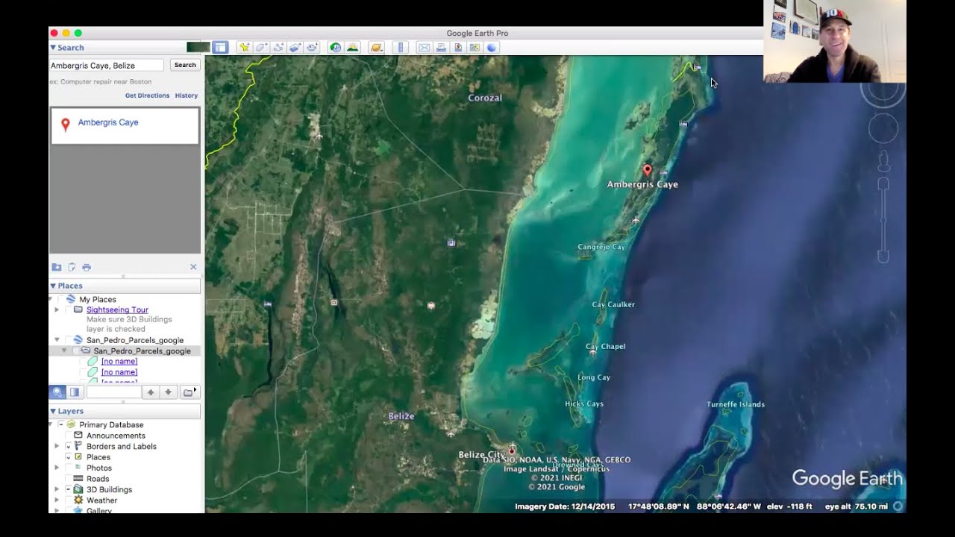Select the nested San_Pedro_Parcels_google folder
Screen dimensions: 955x537
point(142,351)
